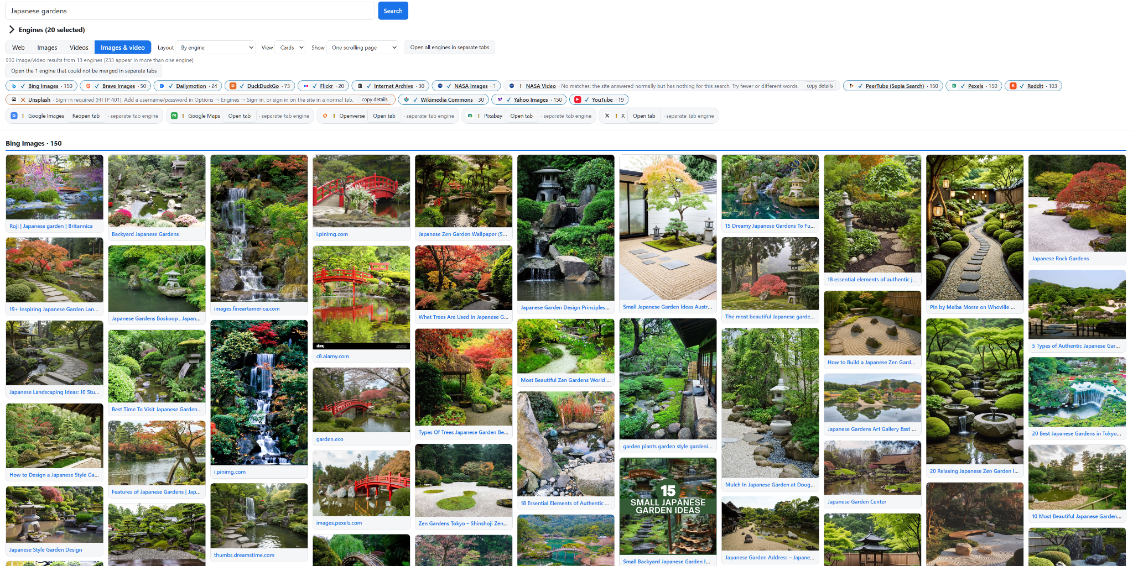1133x566 pixels.
Task: Click the Google Maps green icon
Action: (x=174, y=116)
